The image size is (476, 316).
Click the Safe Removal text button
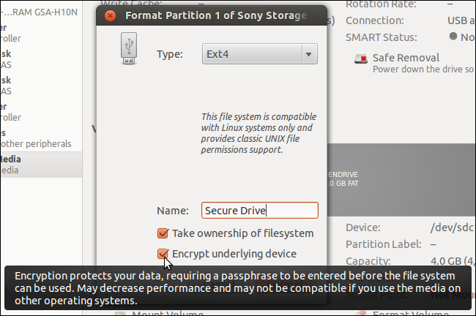tap(406, 57)
